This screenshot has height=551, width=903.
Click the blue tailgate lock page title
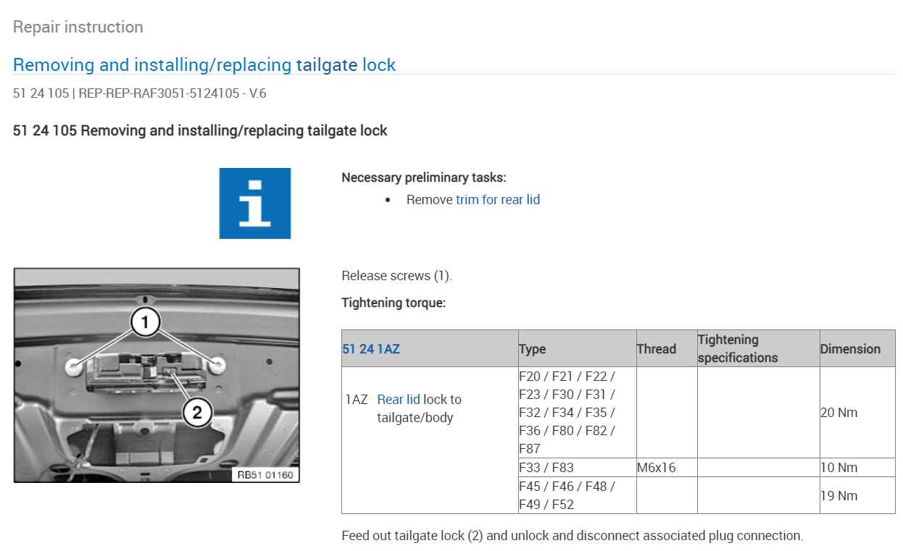pos(204,65)
